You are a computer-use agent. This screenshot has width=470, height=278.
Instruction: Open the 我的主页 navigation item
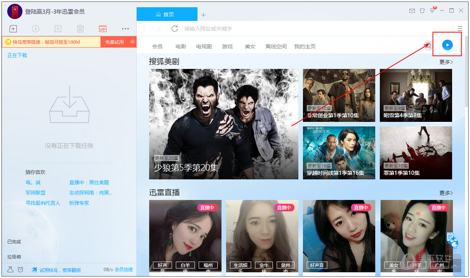[x=305, y=46]
